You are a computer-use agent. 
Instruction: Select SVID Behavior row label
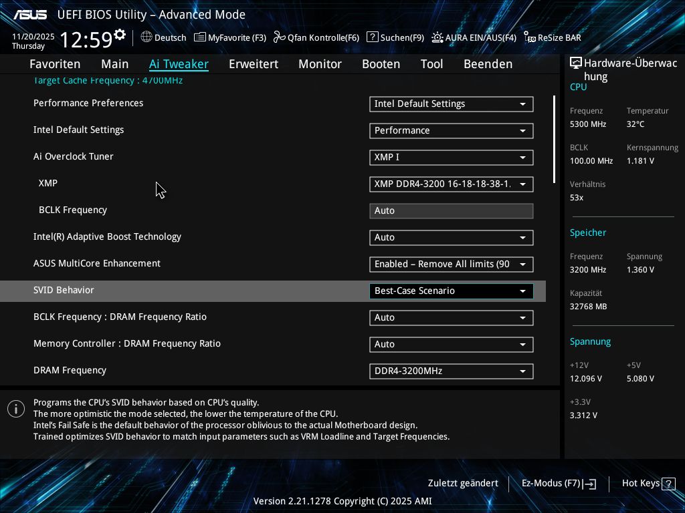click(x=64, y=290)
